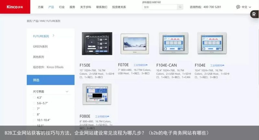
Task: Open the 服务 menu
Action: pos(72,7)
